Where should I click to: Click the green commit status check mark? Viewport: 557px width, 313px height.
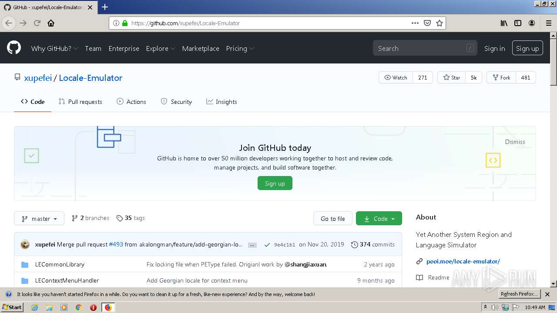pyautogui.click(x=267, y=245)
